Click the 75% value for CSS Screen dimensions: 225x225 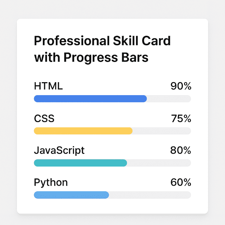[x=181, y=119]
